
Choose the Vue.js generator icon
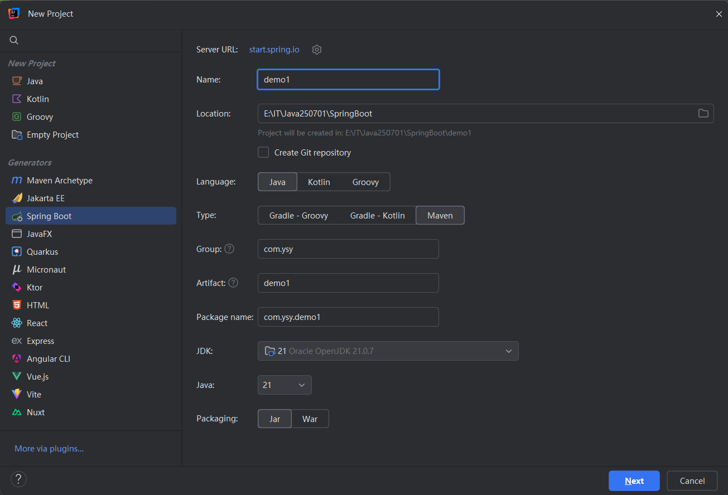coord(17,376)
